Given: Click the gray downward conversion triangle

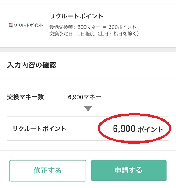Looking at the screenshot, I should [x=88, y=108].
